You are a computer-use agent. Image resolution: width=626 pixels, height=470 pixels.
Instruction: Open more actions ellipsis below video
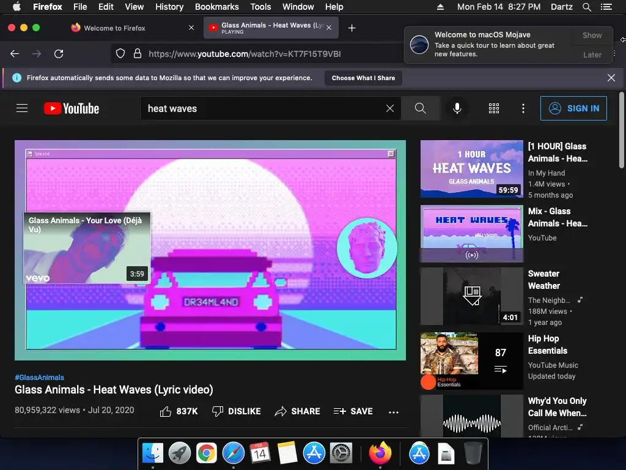point(394,412)
